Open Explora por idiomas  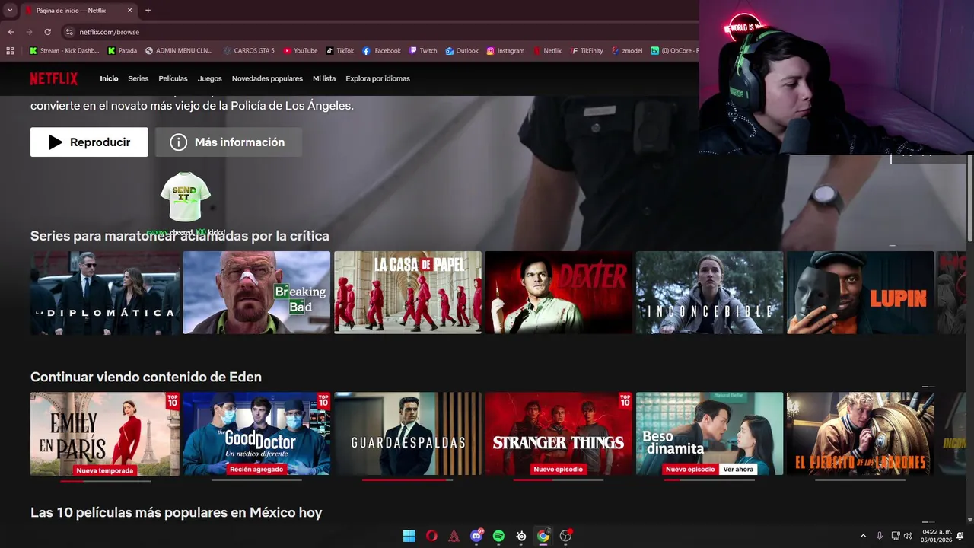pyautogui.click(x=377, y=79)
